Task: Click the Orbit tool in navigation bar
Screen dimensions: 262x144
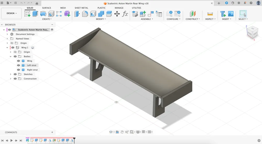Action: 111,132
